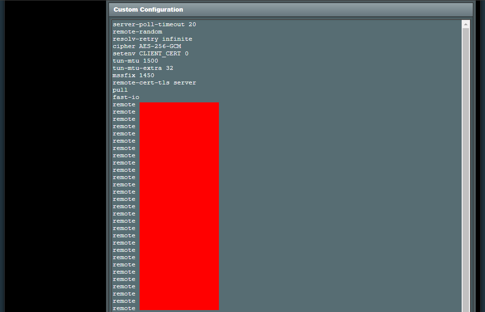485x312 pixels.
Task: Click the 'server-poll-timeout 20' line
Action: click(154, 24)
